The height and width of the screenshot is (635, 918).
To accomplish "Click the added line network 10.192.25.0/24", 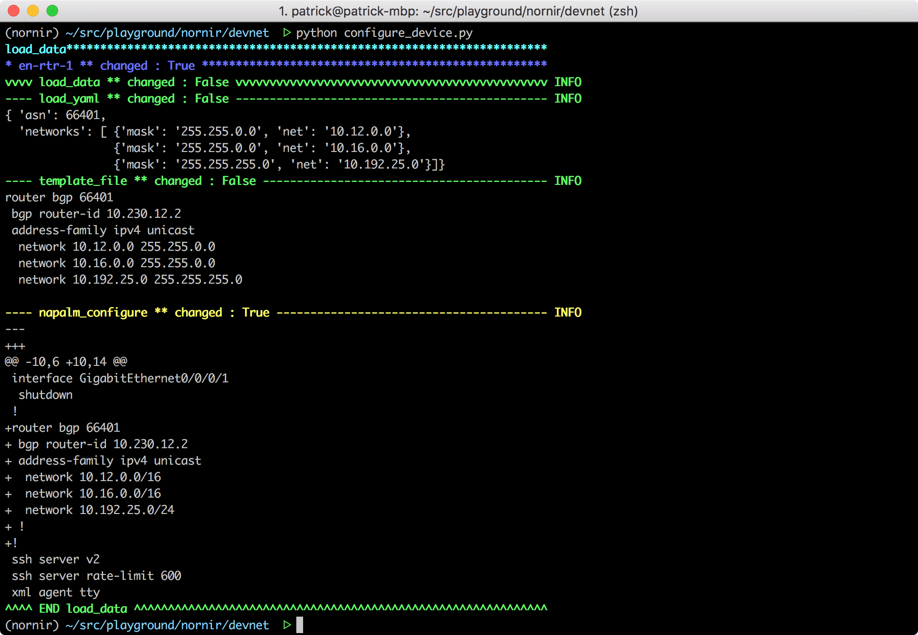I will click(99, 510).
